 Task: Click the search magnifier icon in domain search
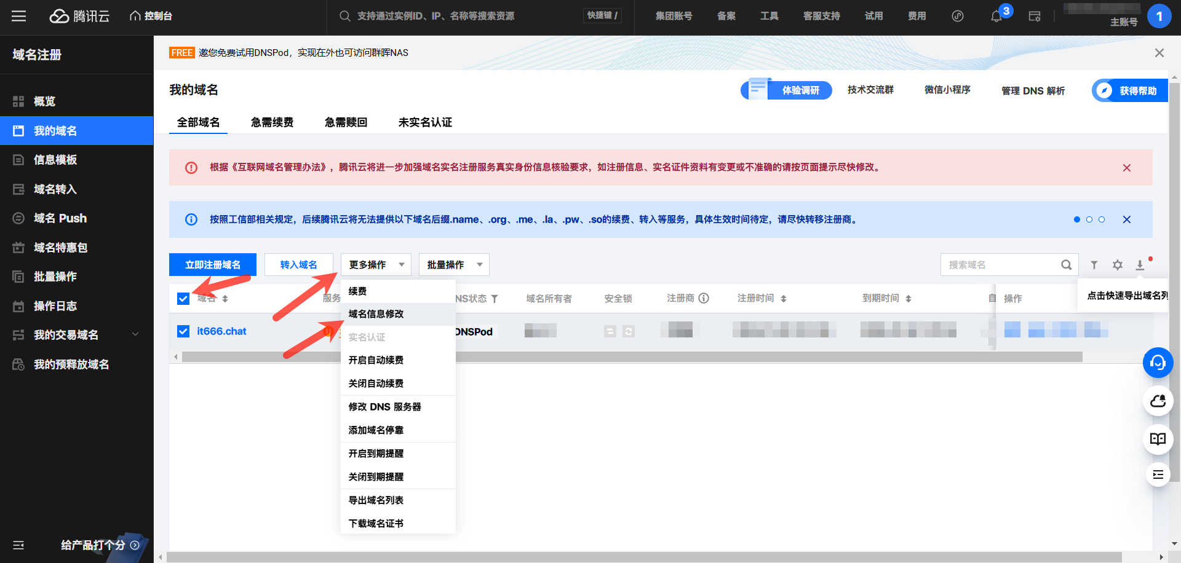pos(1067,265)
